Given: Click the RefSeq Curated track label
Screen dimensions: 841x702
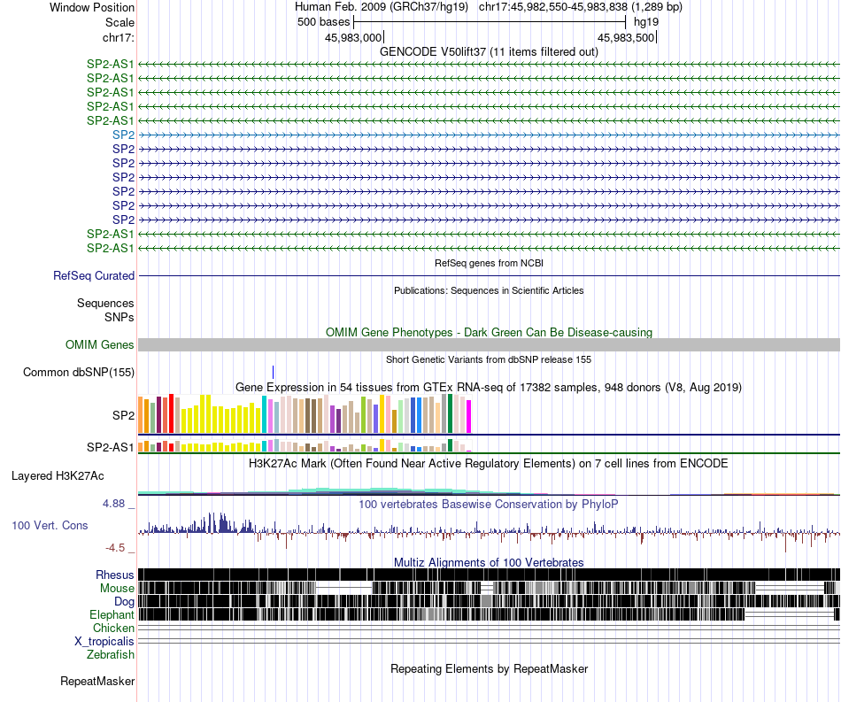Looking at the screenshot, I should coord(94,275).
